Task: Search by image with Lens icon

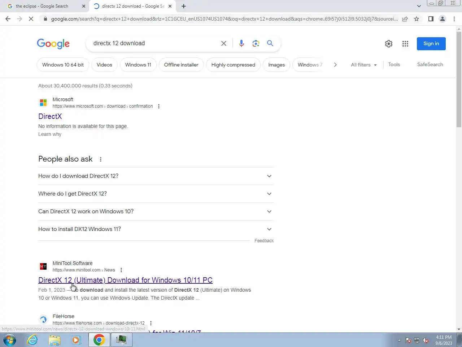Action: click(256, 43)
